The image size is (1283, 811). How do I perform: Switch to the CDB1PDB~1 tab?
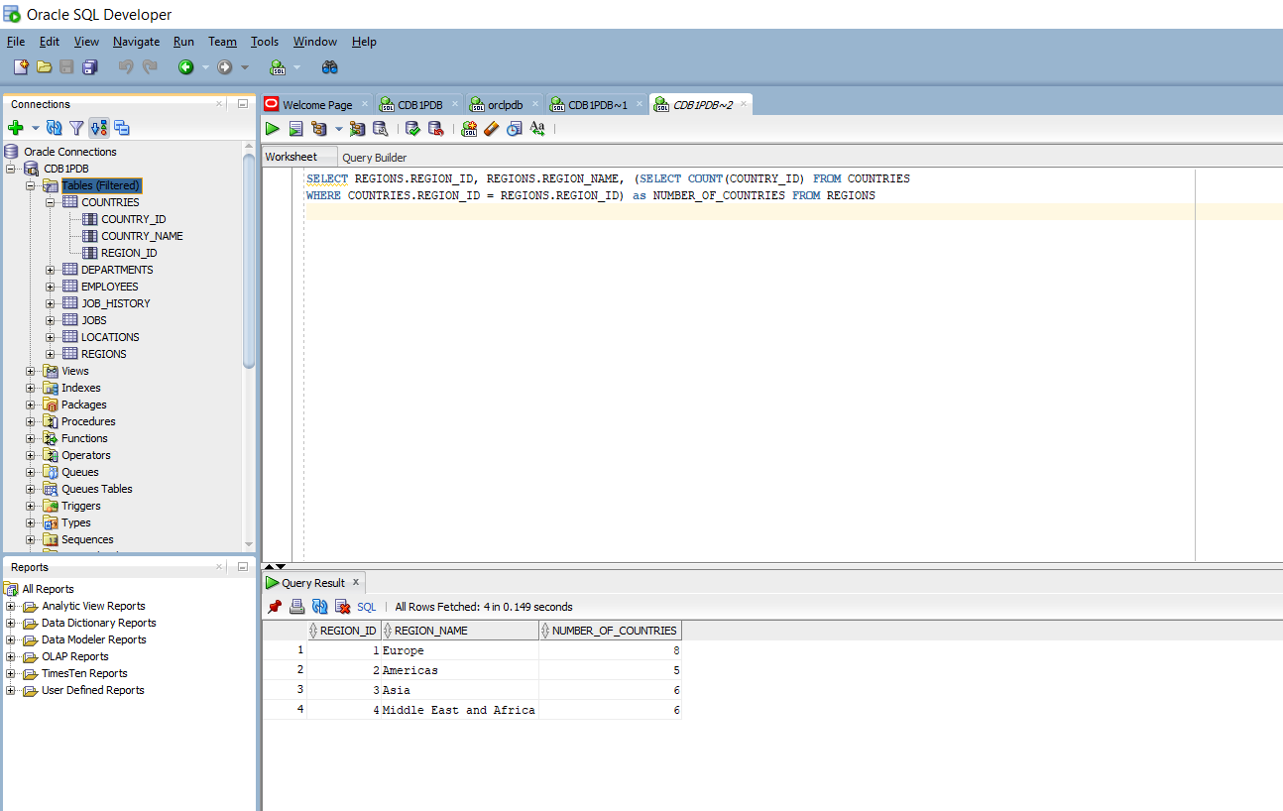pyautogui.click(x=597, y=105)
